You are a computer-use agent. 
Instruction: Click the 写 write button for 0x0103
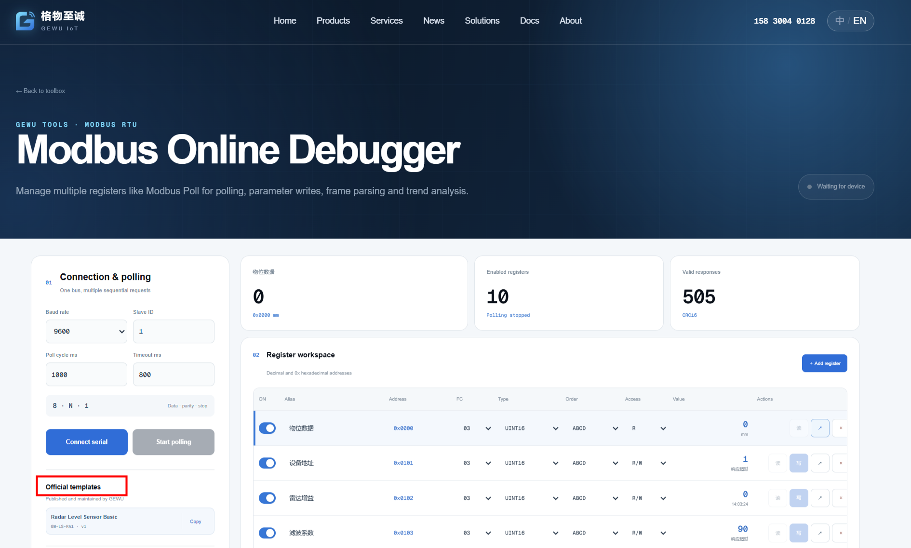(x=799, y=533)
